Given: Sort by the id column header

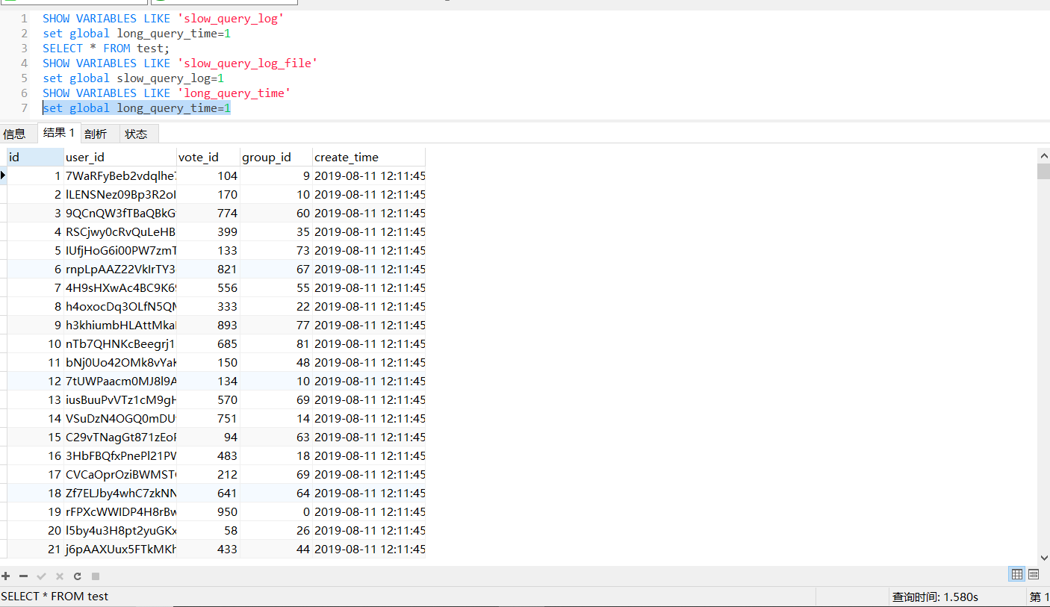Looking at the screenshot, I should point(35,157).
